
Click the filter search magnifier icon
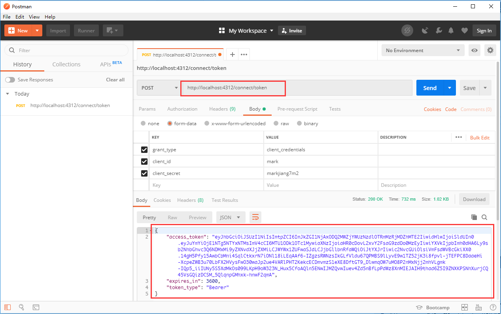(12, 50)
